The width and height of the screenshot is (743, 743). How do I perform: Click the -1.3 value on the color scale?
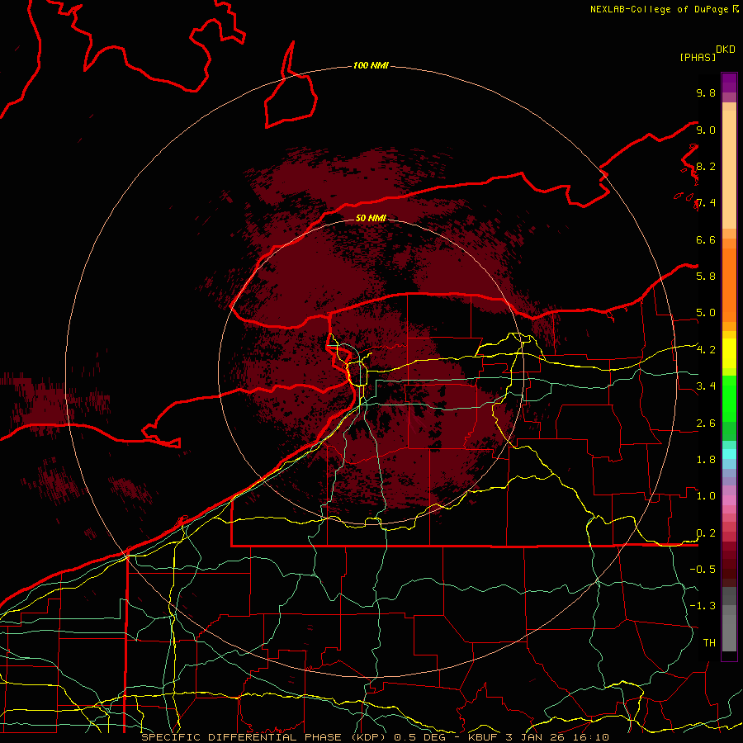click(x=703, y=606)
